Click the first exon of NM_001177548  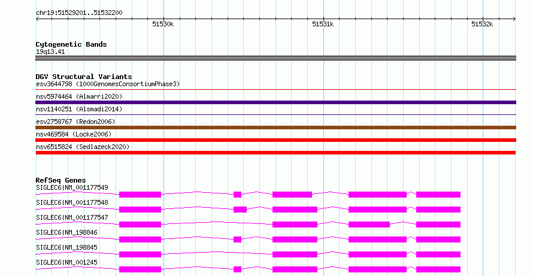click(140, 210)
